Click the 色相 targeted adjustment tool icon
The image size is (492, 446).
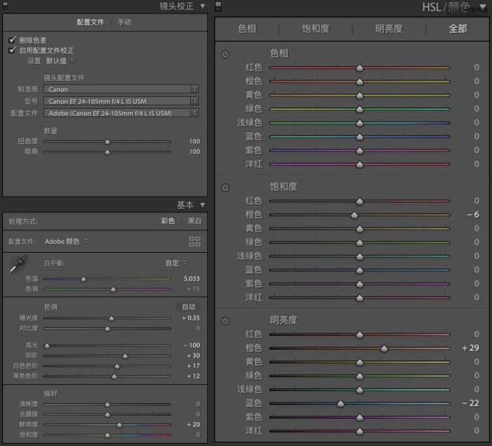coord(225,54)
